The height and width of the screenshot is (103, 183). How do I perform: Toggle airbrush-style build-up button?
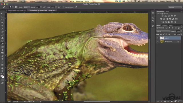pos(59,7)
